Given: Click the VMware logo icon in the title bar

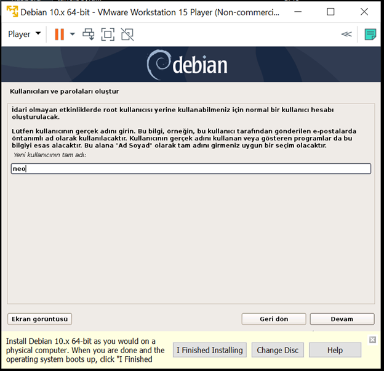Looking at the screenshot, I should click(12, 11).
